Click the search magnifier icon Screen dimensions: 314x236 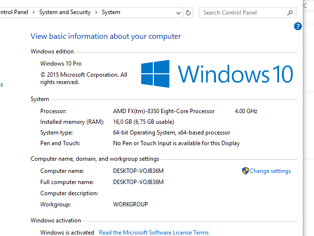tap(290, 13)
